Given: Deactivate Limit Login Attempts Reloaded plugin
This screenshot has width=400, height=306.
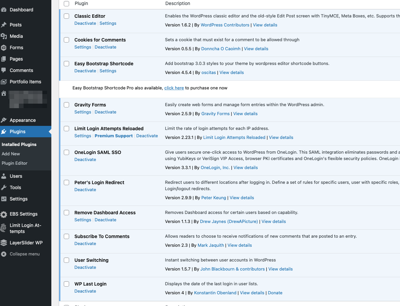Looking at the screenshot, I should pos(147,136).
